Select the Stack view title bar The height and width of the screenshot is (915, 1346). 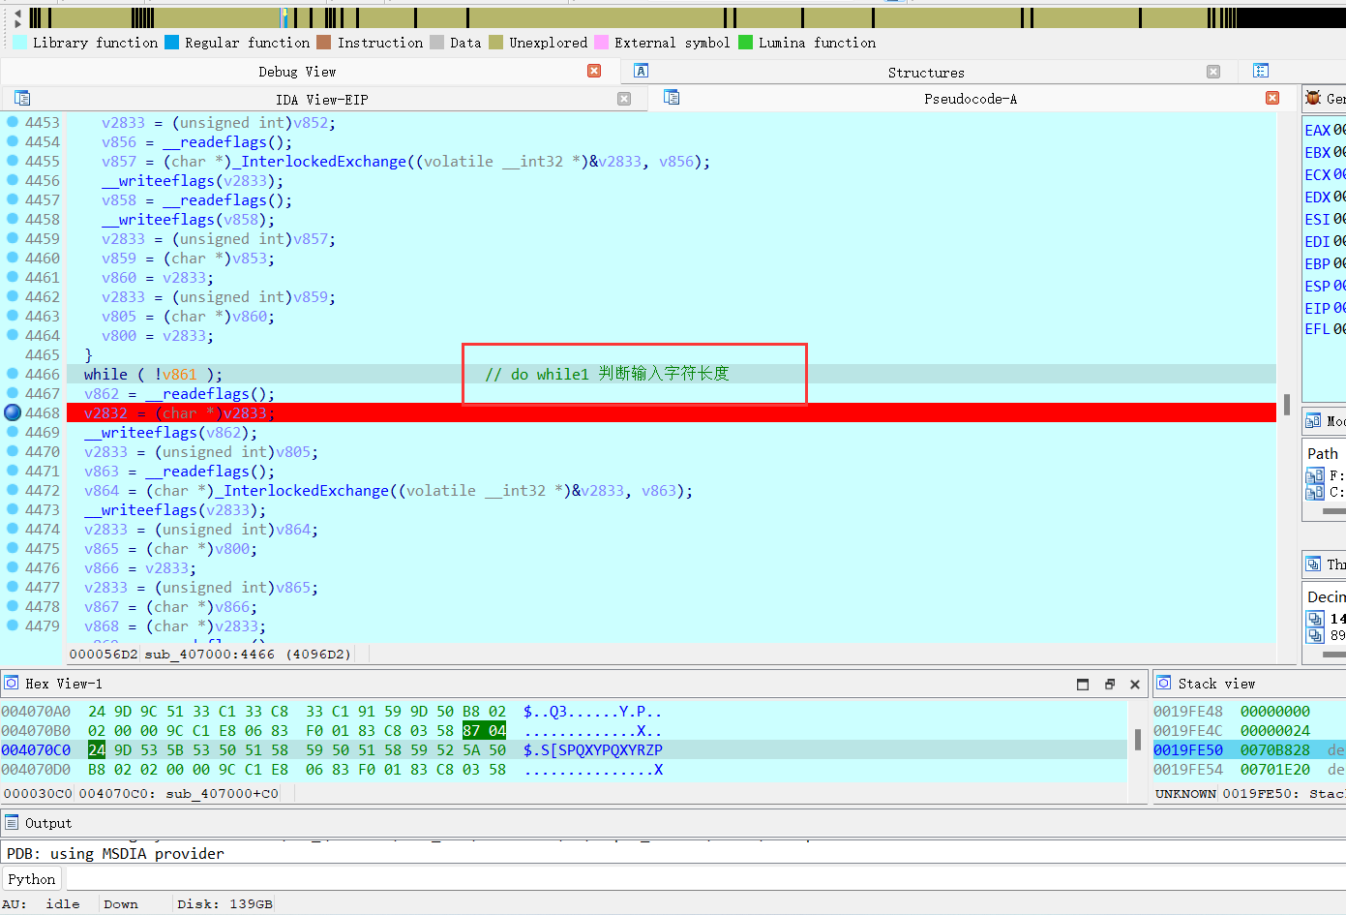click(x=1248, y=684)
